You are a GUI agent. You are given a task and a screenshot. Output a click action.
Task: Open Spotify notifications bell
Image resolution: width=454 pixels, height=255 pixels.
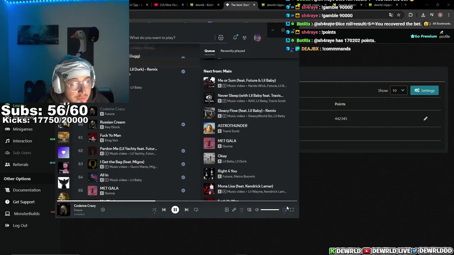tap(235, 38)
